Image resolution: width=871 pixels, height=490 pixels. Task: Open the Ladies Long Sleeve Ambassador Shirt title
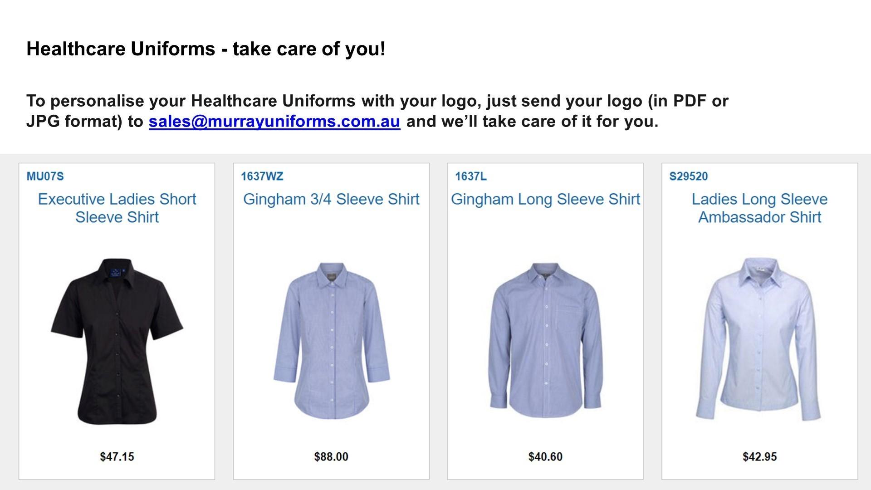[x=759, y=208]
